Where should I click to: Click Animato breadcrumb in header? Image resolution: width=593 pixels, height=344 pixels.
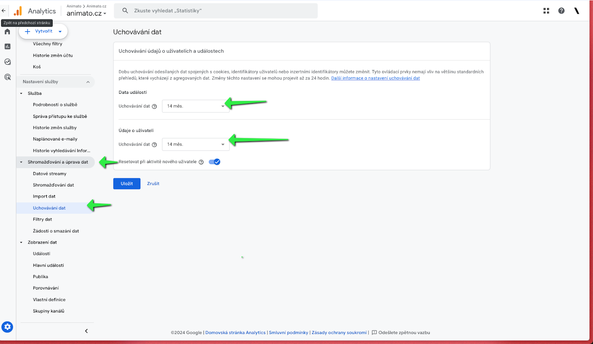point(74,6)
